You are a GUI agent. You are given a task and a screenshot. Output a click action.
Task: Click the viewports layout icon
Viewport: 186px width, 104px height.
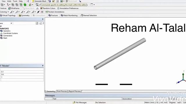(92, 5)
